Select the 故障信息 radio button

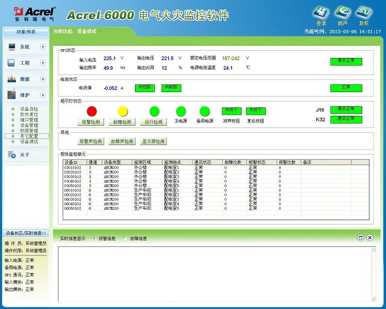pos(125,238)
